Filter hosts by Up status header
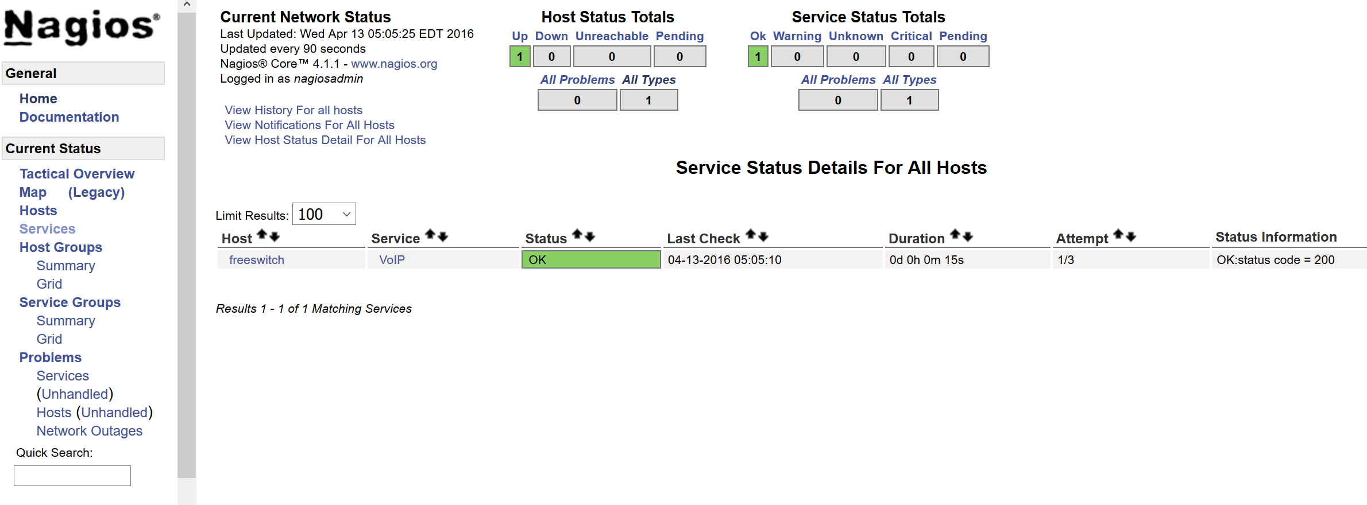1367x505 pixels. coord(520,36)
